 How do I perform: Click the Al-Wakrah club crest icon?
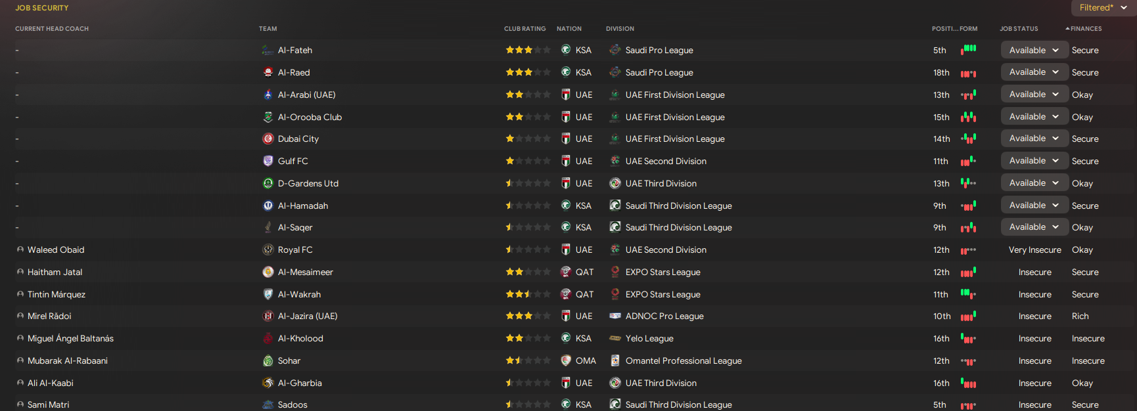[267, 294]
